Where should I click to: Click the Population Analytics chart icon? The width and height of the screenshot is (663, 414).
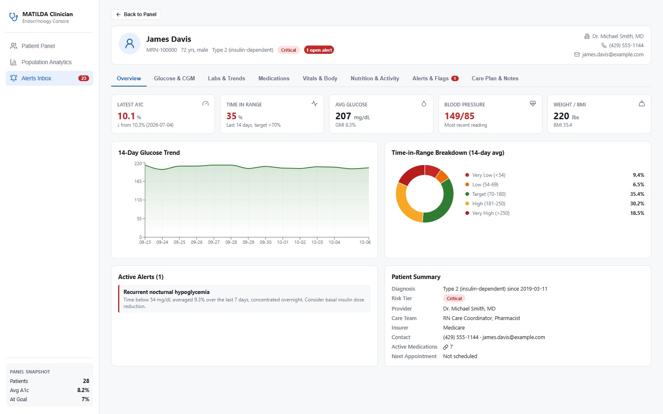14,62
